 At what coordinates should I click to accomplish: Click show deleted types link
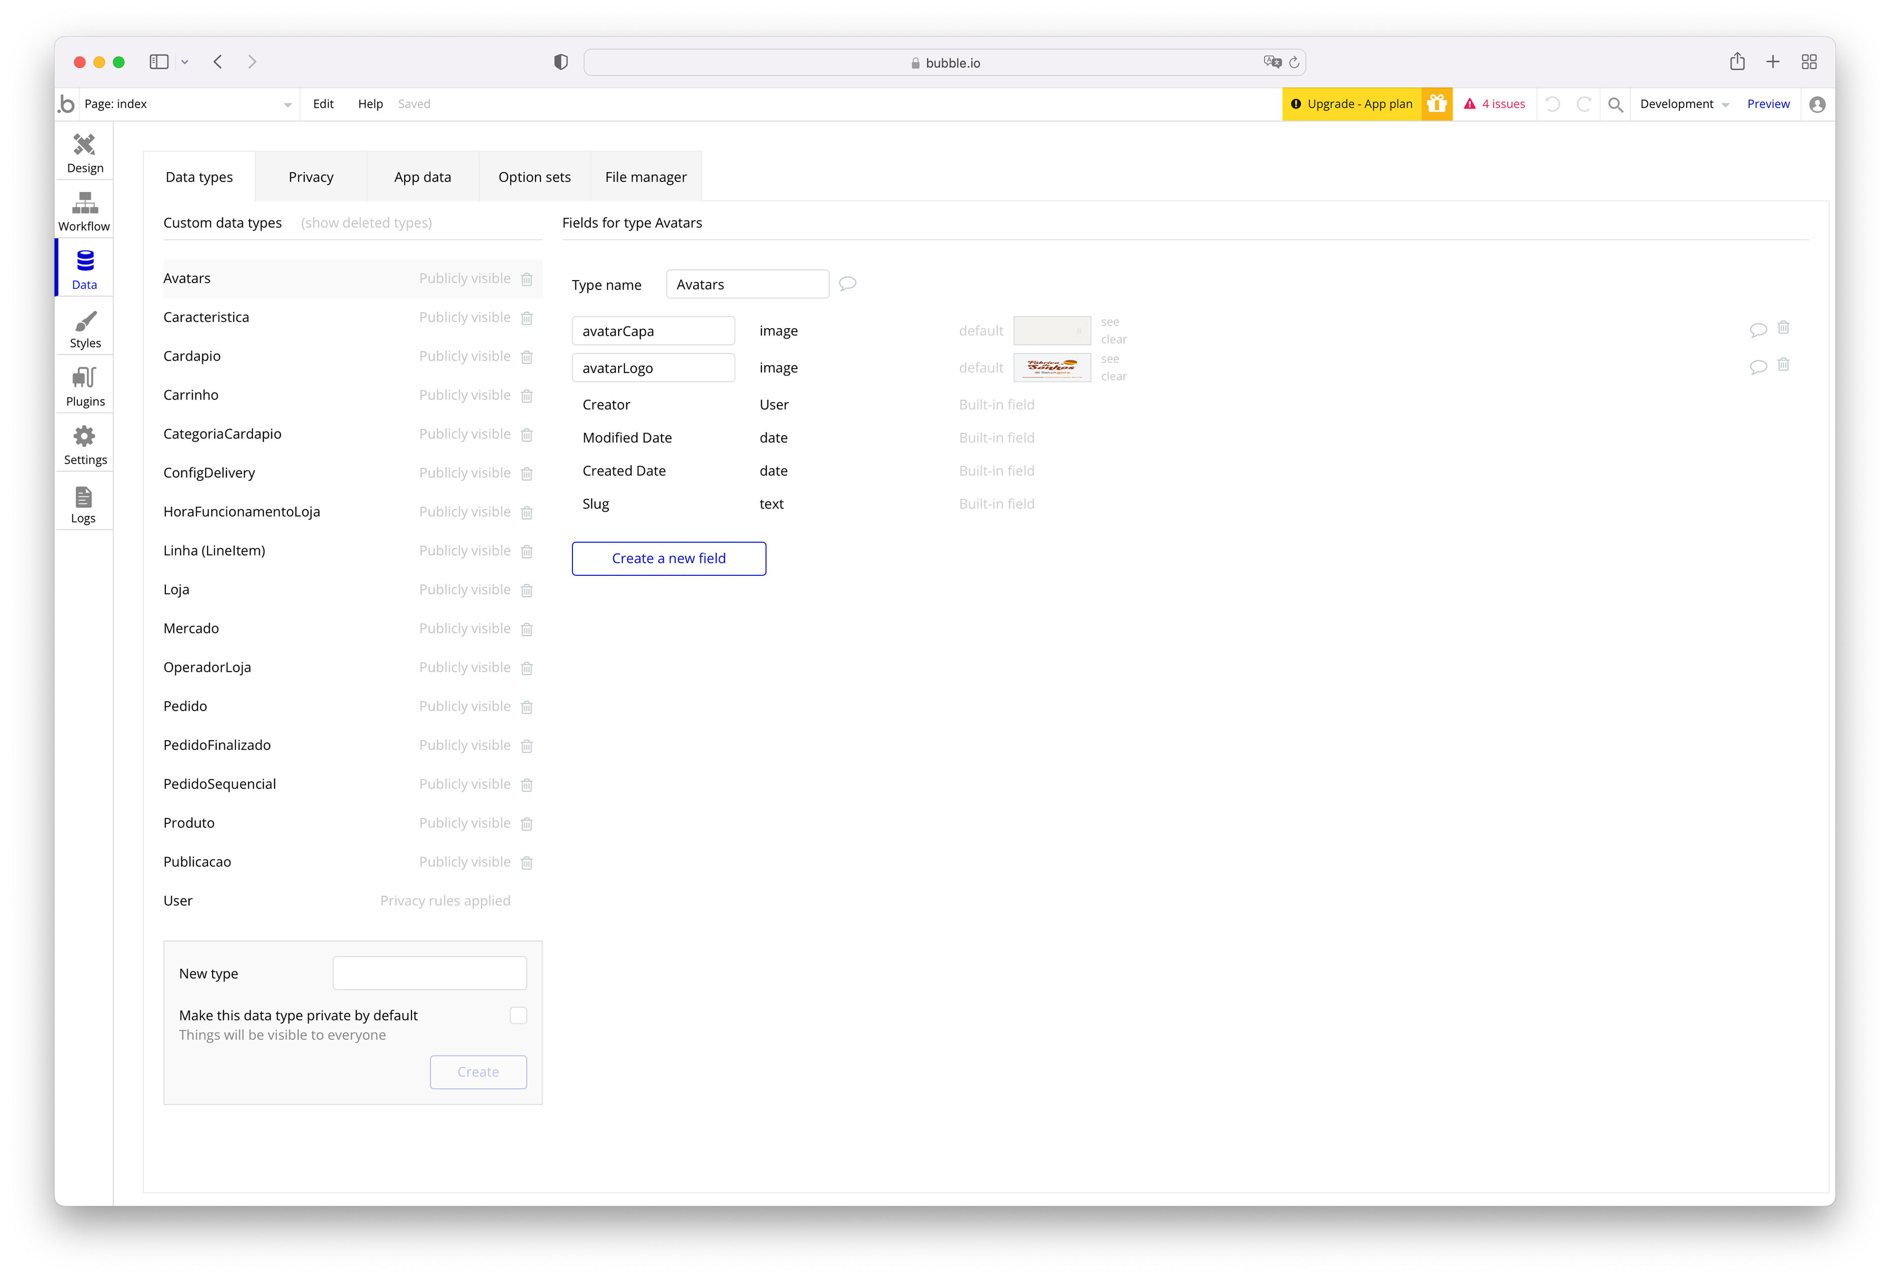(x=366, y=223)
